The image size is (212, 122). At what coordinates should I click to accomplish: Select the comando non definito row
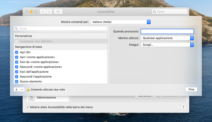coord(60,41)
